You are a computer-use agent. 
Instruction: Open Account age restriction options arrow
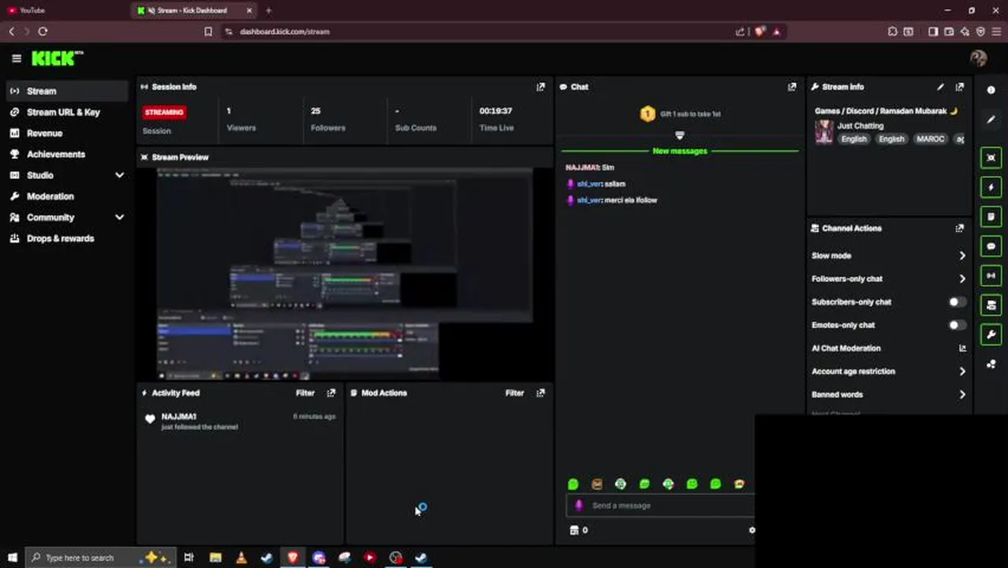pyautogui.click(x=962, y=372)
